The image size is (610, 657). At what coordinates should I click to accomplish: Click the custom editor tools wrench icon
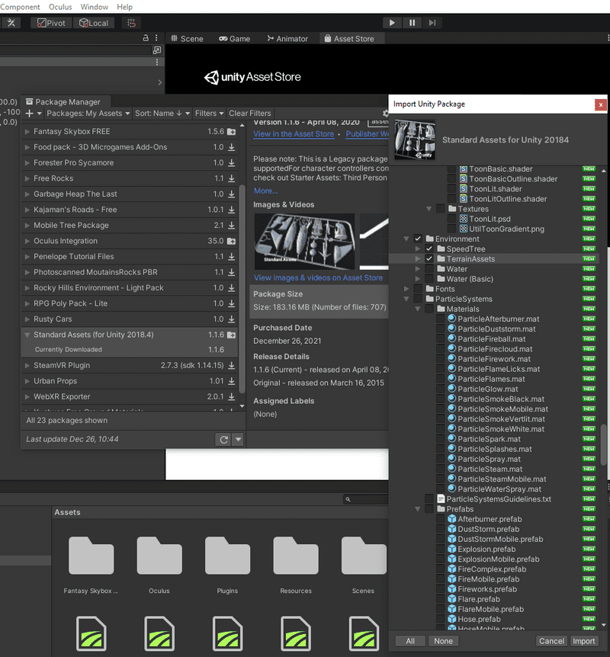[11, 23]
